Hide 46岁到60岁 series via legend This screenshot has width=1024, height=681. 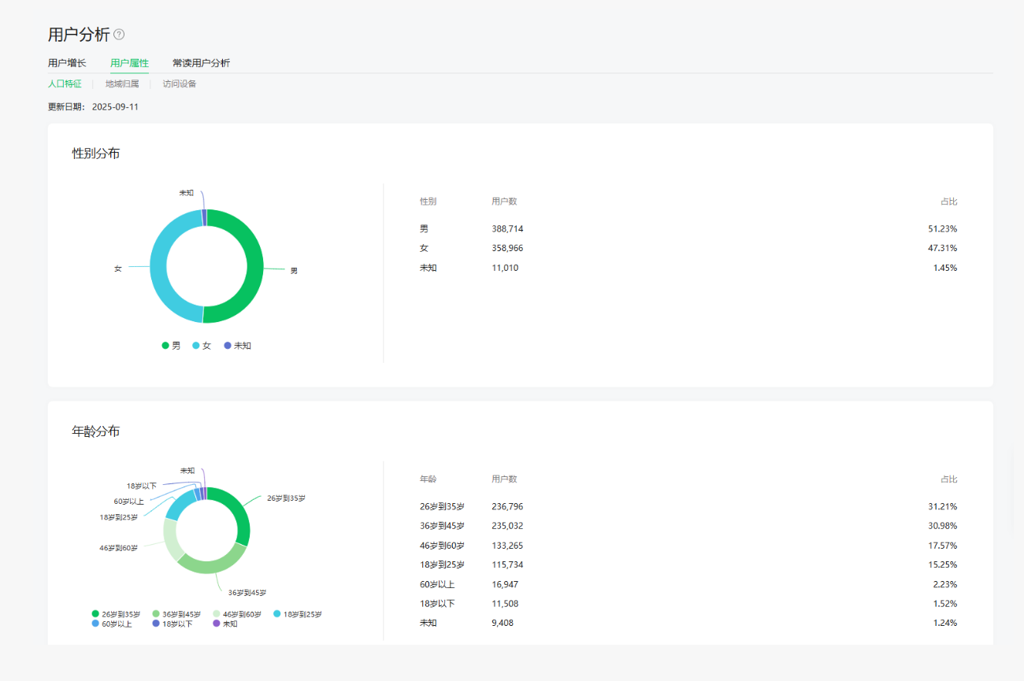pyautogui.click(x=237, y=614)
